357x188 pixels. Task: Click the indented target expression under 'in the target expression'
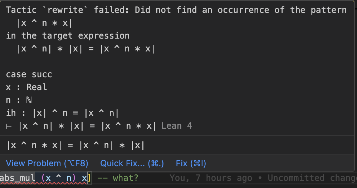(x=86, y=49)
